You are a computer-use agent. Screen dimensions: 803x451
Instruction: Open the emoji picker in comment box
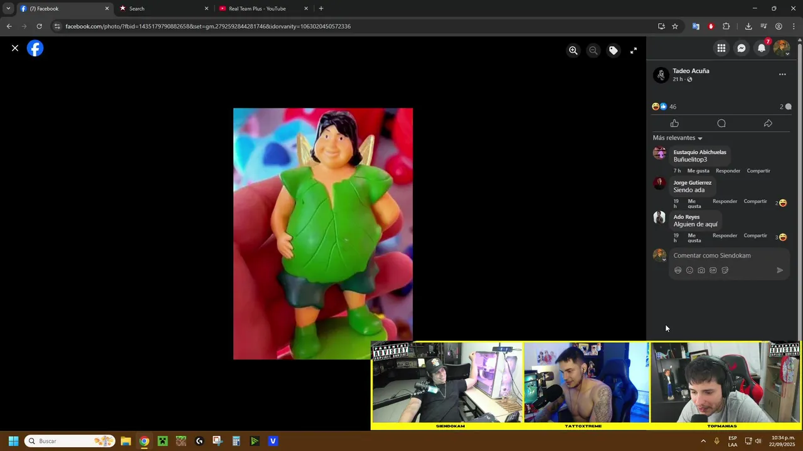[689, 271]
